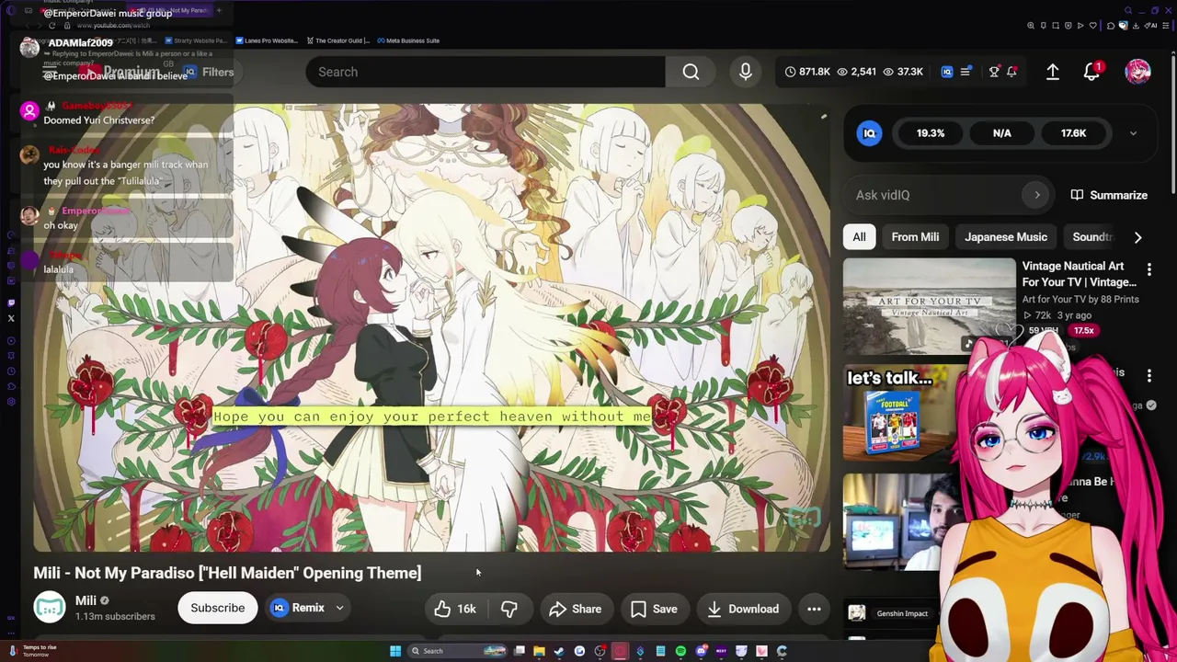Submit the Ask vidIQ arrow button

click(x=1037, y=195)
